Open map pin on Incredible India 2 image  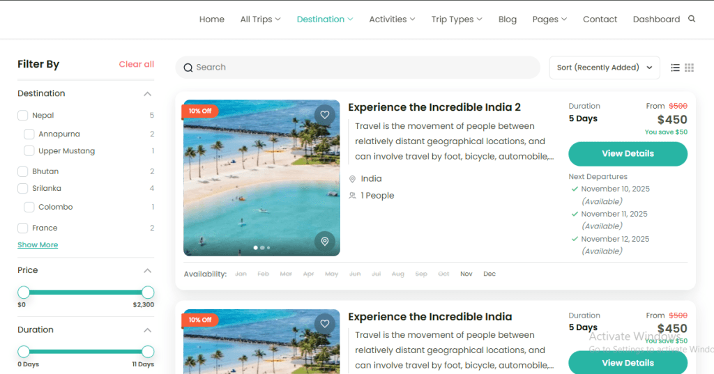point(324,241)
